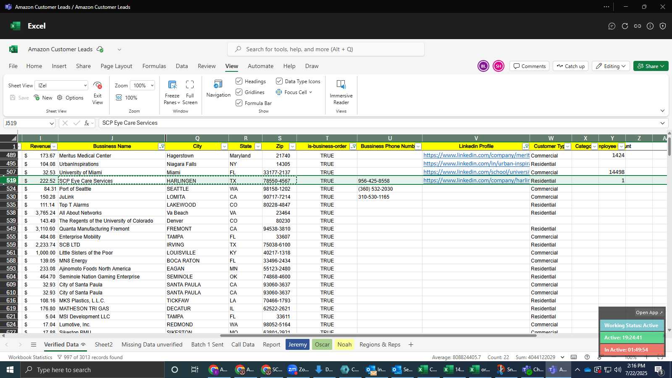Click the horizontal scrollbar thumb
This screenshot has width=672, height=378.
tap(378, 336)
